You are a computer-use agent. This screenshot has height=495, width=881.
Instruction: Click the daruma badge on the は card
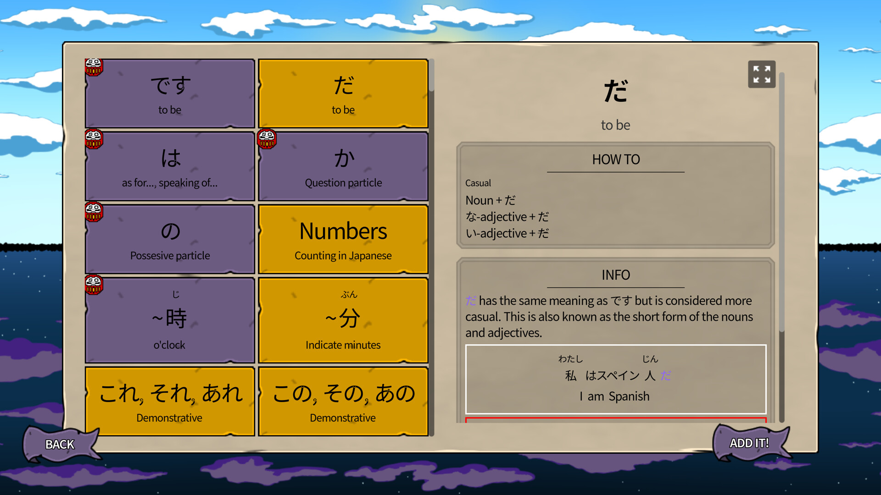coord(94,139)
